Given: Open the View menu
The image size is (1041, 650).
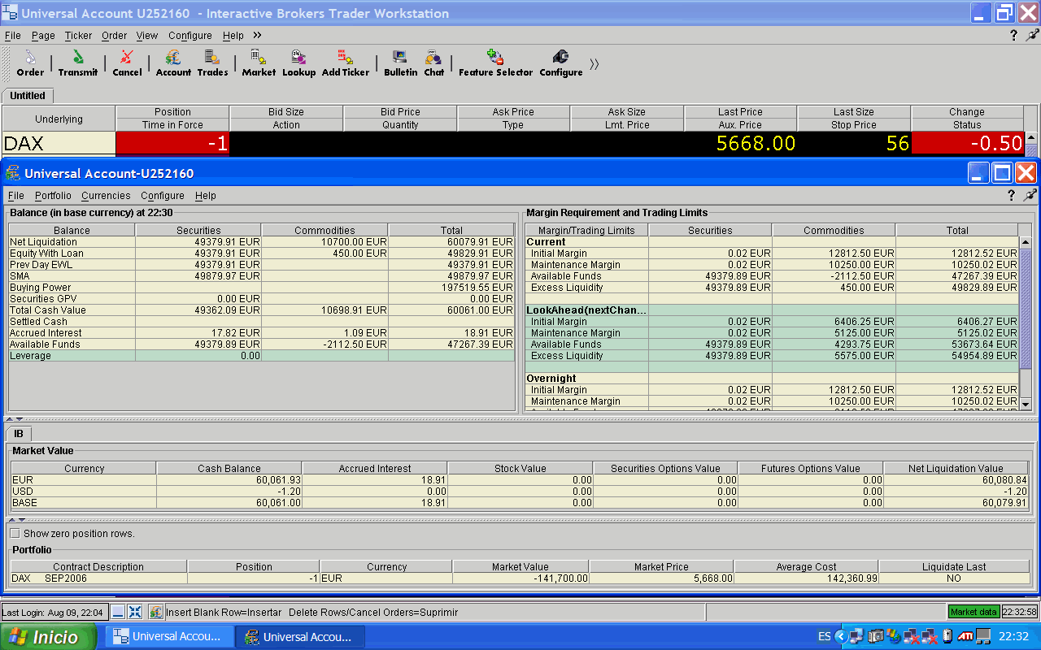Looking at the screenshot, I should tap(147, 36).
